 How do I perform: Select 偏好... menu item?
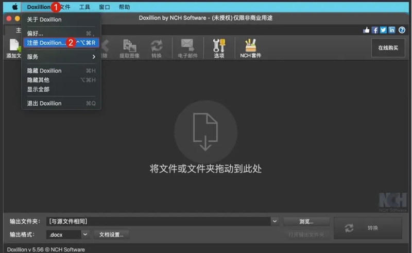pyautogui.click(x=61, y=33)
